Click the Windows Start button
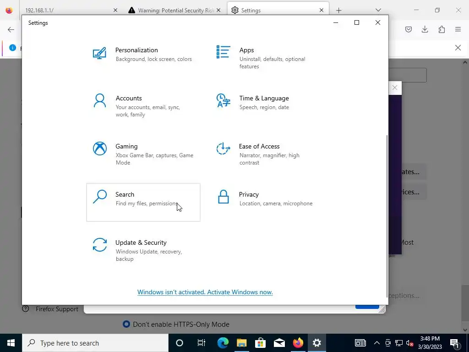Image resolution: width=469 pixels, height=352 pixels. tap(11, 343)
